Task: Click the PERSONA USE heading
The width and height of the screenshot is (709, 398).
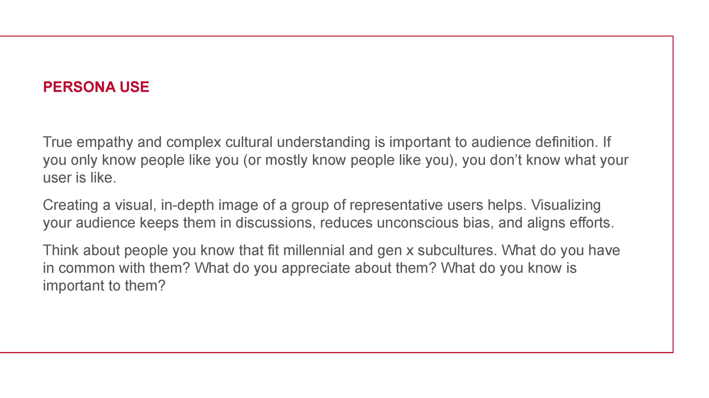Action: (96, 87)
